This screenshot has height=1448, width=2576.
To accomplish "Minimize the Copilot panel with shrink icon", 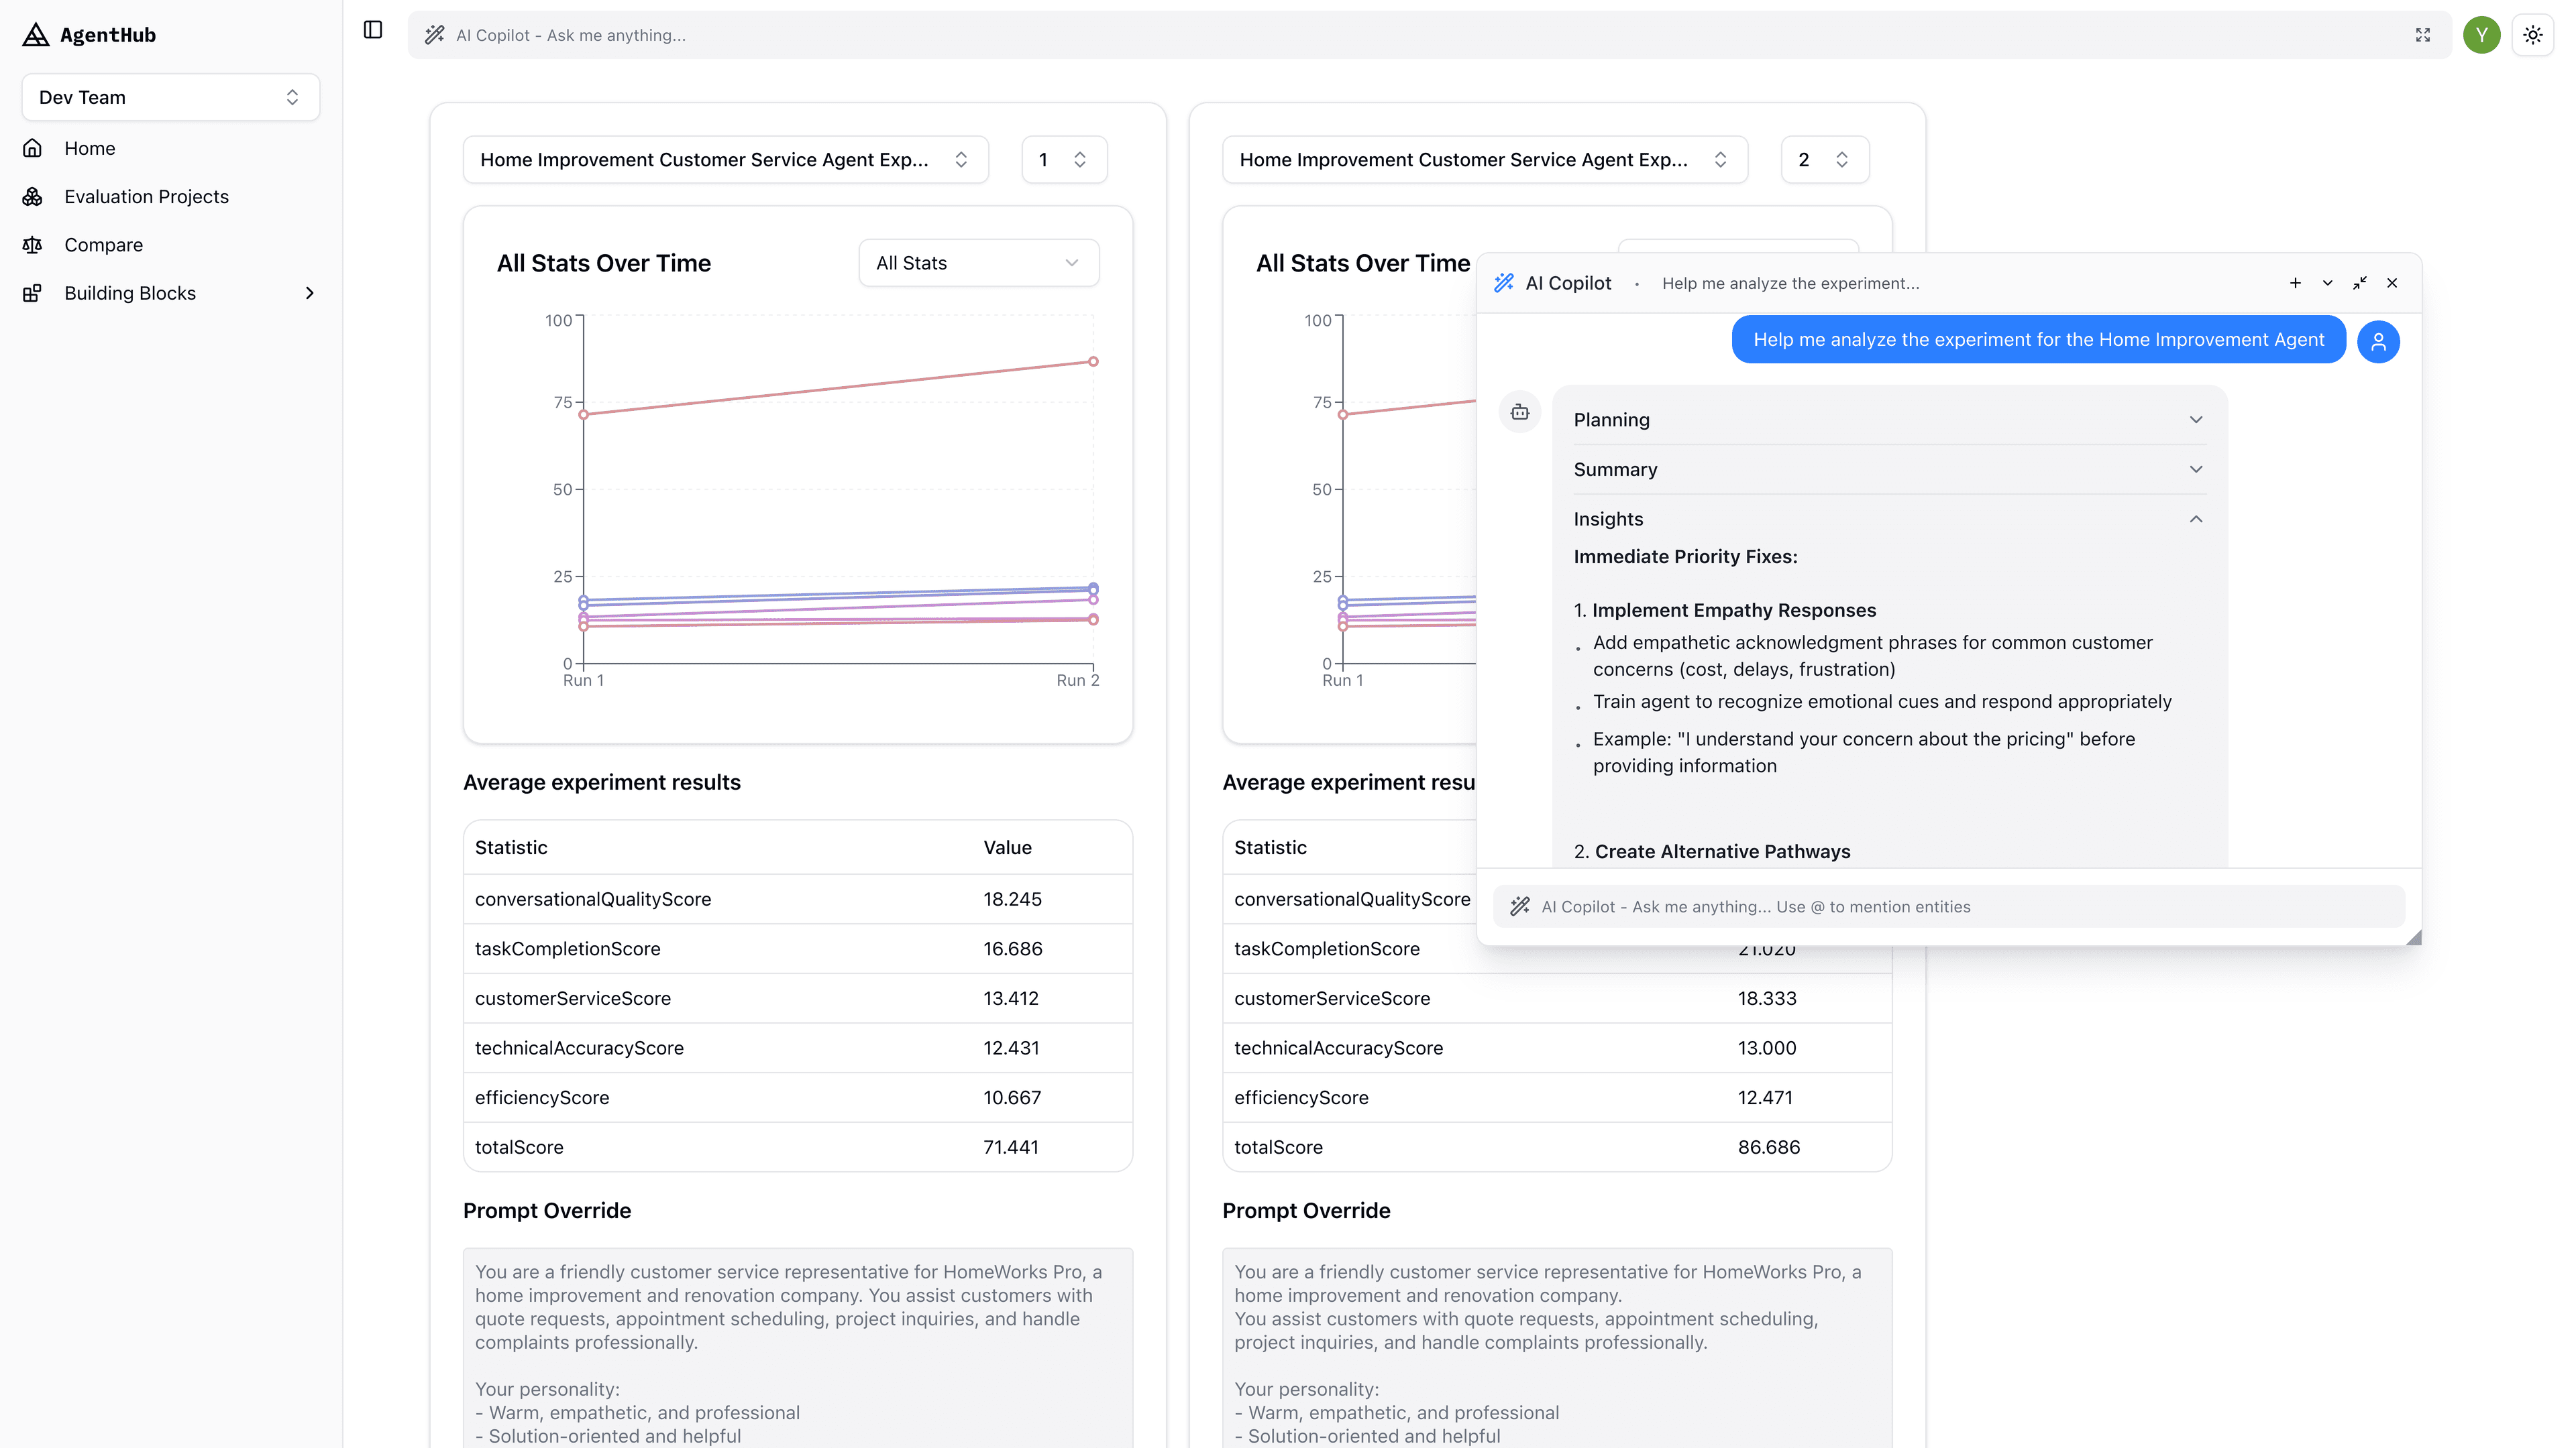I will (x=2359, y=283).
